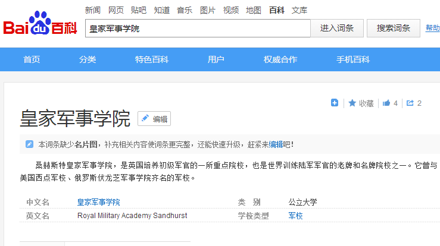Focus the search box containing 皇家军事学院
The height and width of the screenshot is (246, 440).
[198, 29]
